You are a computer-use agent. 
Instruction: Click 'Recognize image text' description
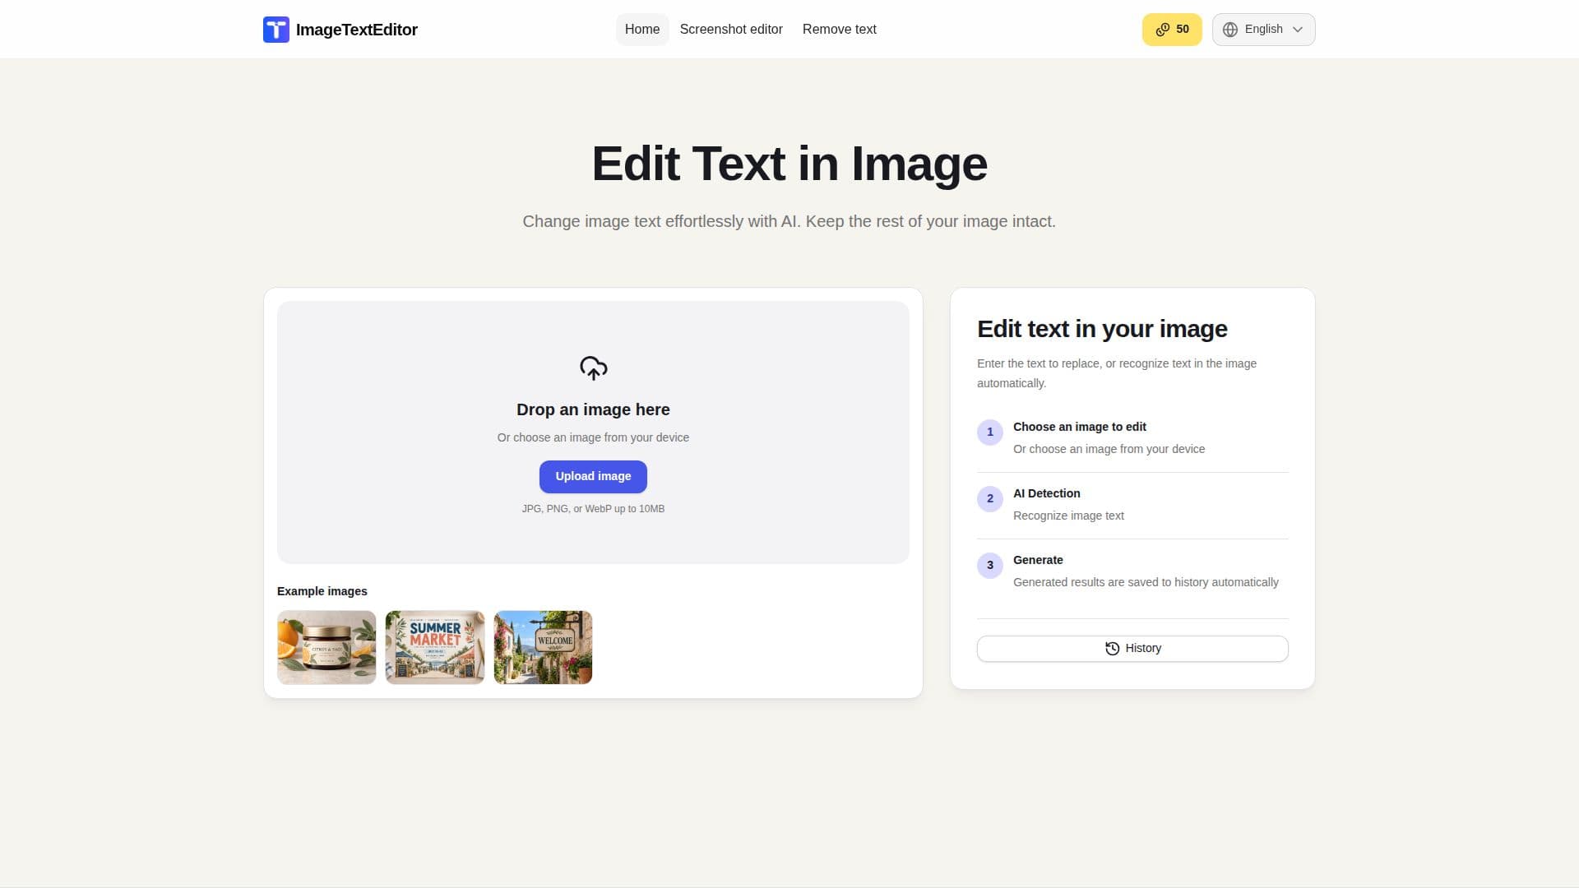pyautogui.click(x=1068, y=516)
